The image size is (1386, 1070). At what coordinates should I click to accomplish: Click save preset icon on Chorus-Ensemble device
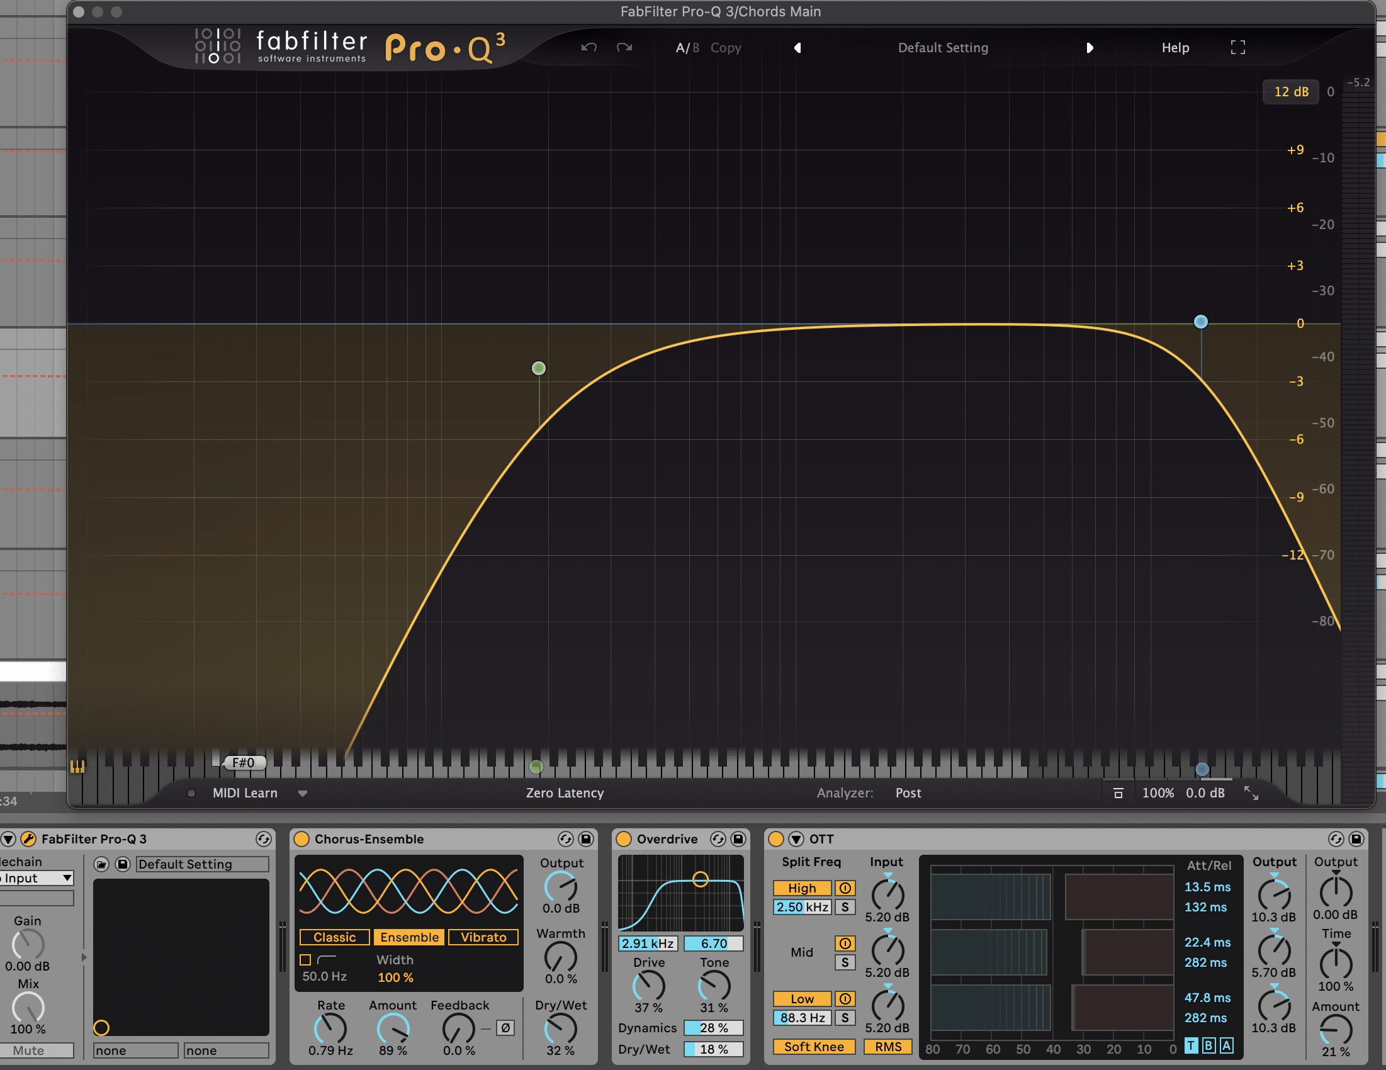[586, 839]
